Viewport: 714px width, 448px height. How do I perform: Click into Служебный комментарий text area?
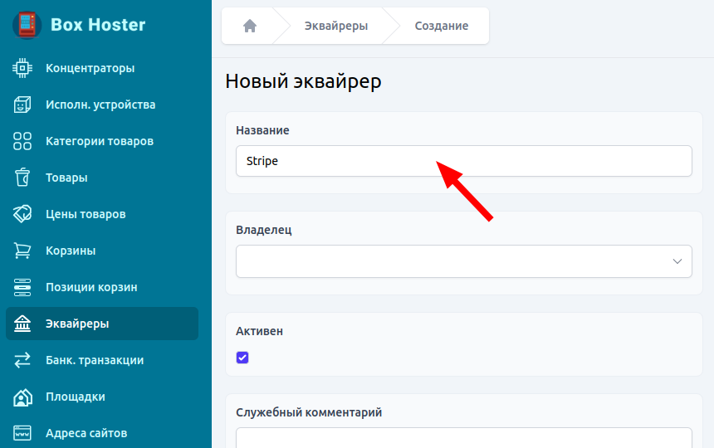463,438
